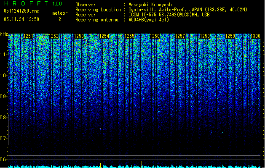The height and width of the screenshot is (168, 265).
Task: Click the 0.8 frequency axis label
Action: 3,118
